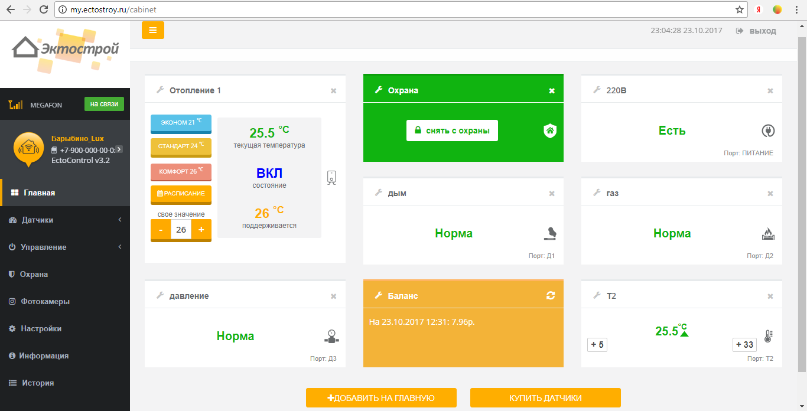Open the Настройки menu item
Image resolution: width=807 pixels, height=411 pixels.
click(x=41, y=329)
